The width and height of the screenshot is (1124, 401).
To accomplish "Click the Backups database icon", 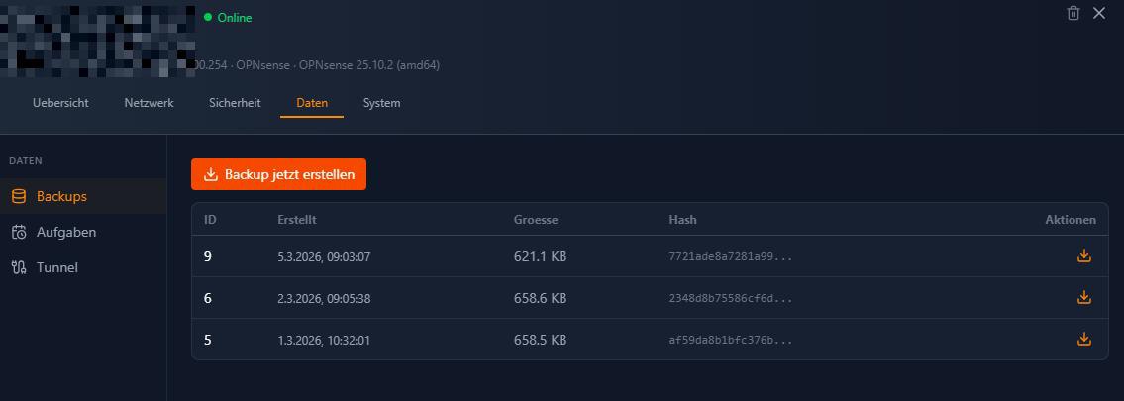I will pyautogui.click(x=19, y=196).
